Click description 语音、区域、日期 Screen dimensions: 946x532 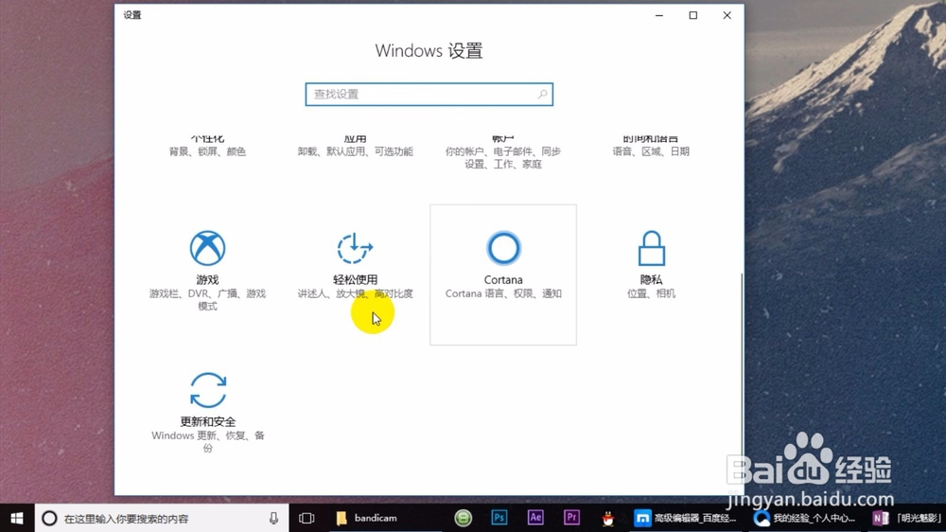tap(651, 151)
